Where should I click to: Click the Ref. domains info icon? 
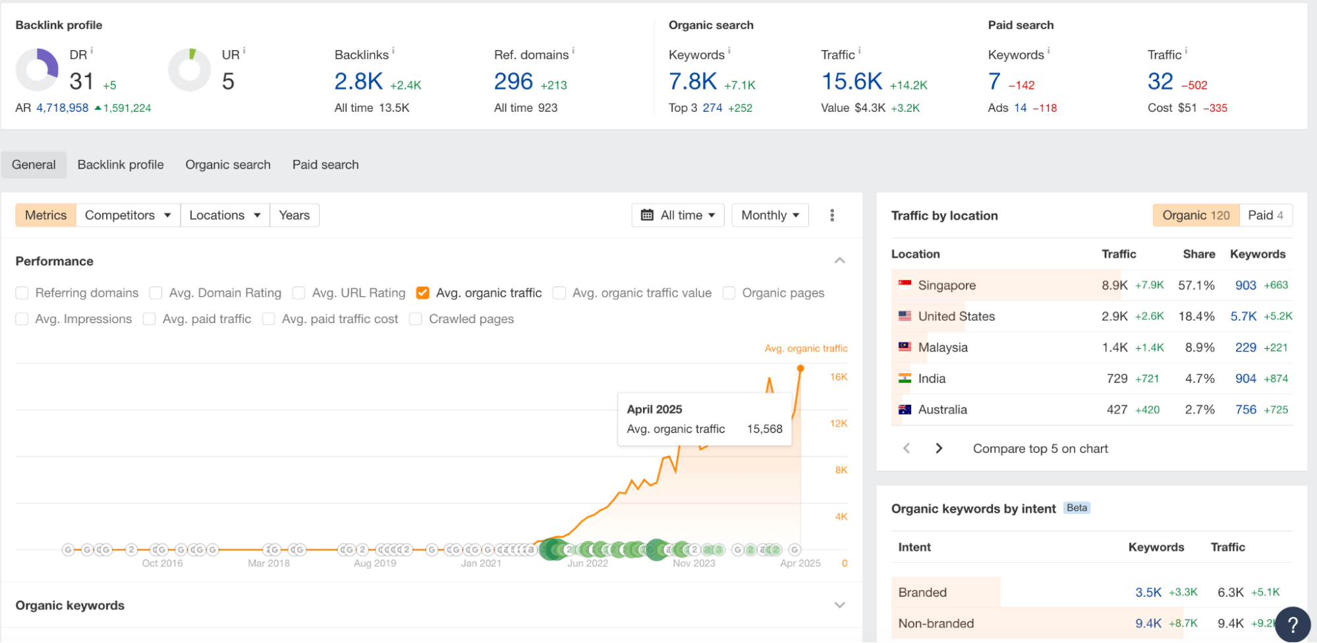[573, 51]
